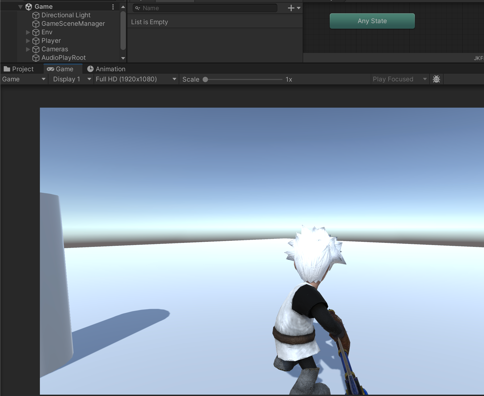The width and height of the screenshot is (484, 396).
Task: Select the AudioPlayRoot object
Action: coord(63,58)
